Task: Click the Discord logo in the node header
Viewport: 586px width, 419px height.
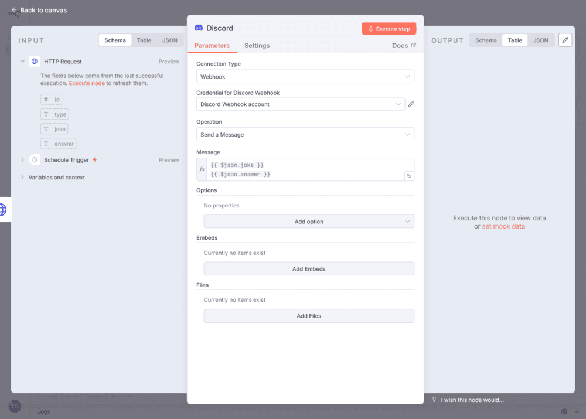Action: coord(199,28)
